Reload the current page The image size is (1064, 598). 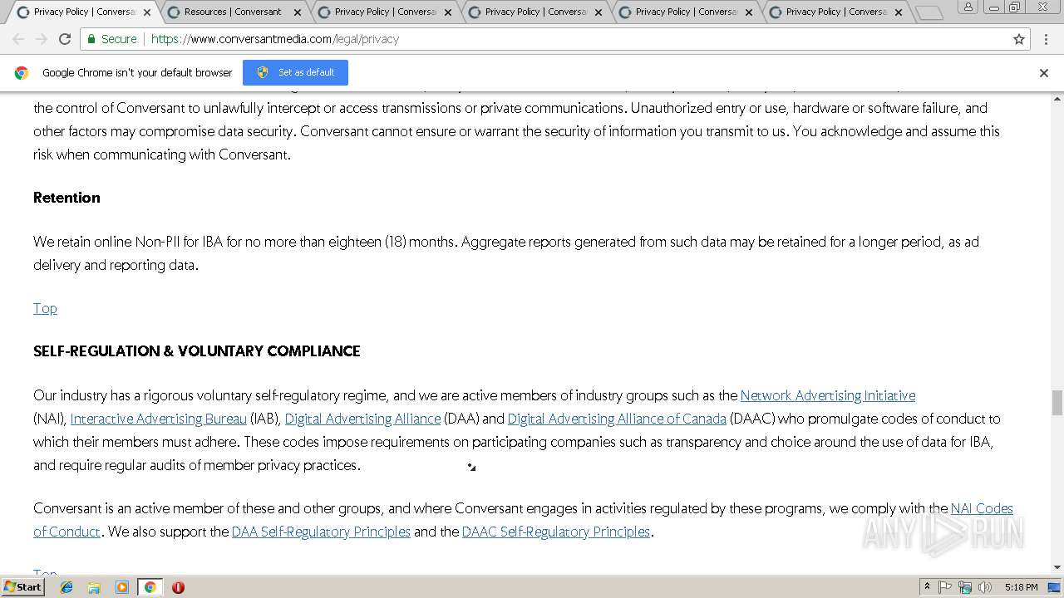point(65,39)
